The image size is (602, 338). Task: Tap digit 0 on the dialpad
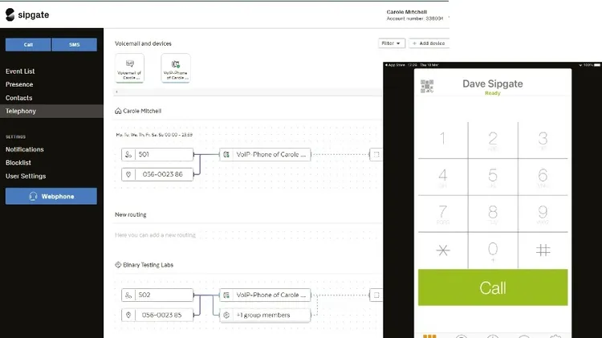[x=493, y=250]
